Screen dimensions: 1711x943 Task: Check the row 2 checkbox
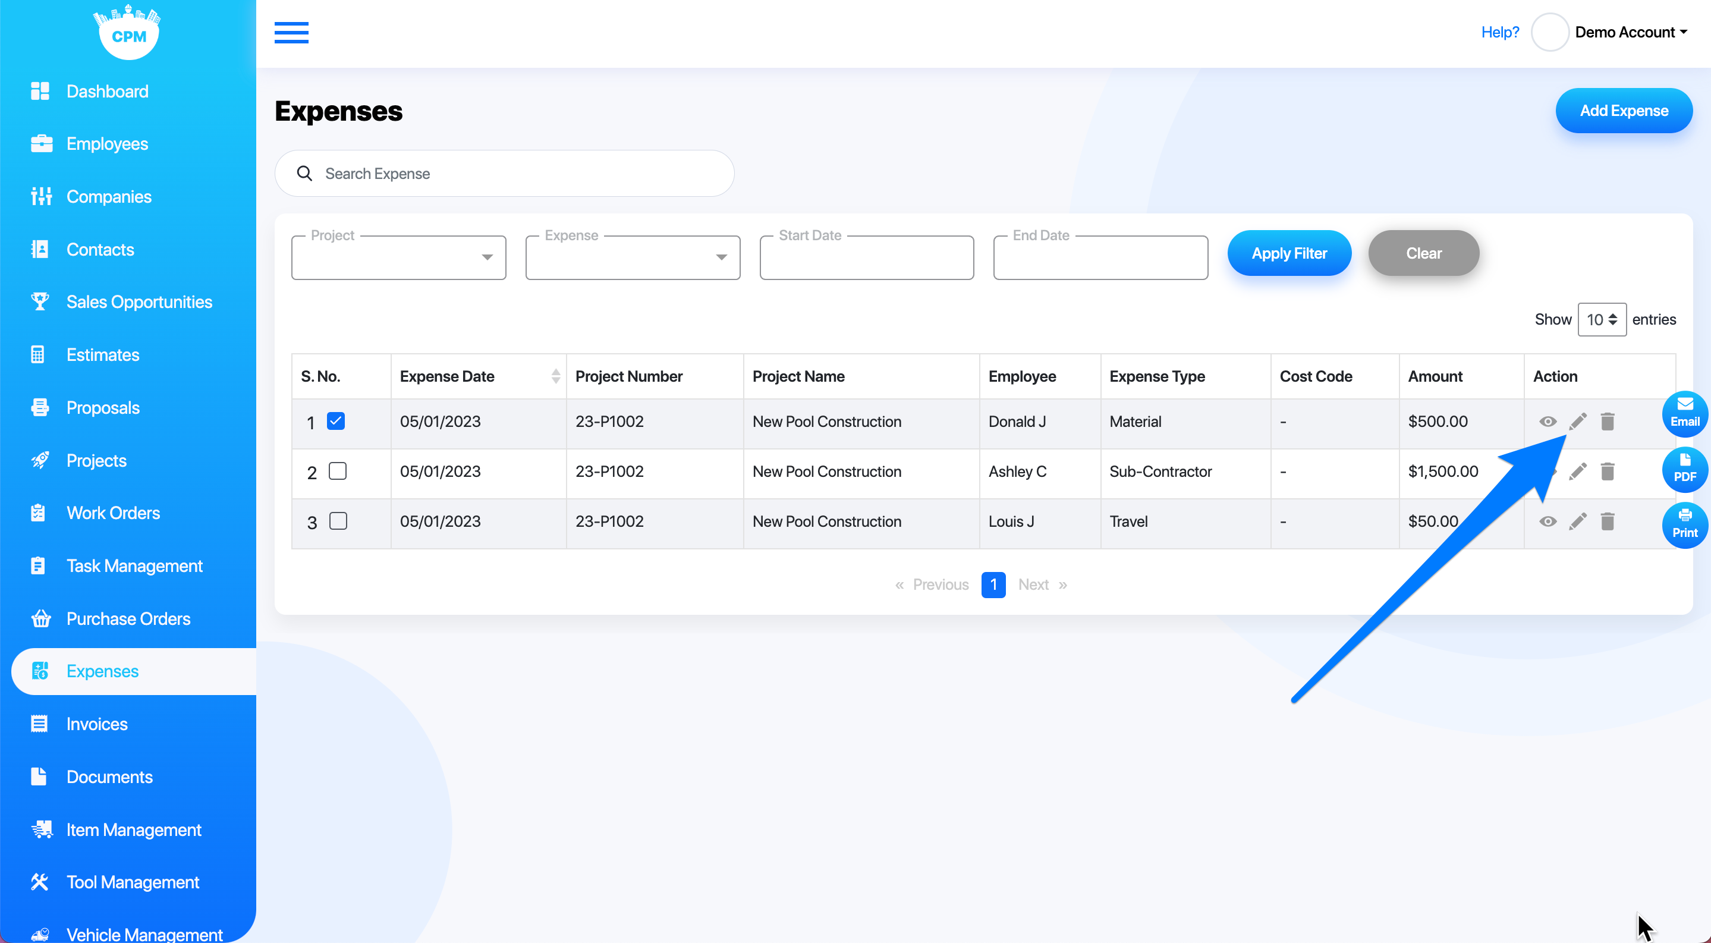(x=338, y=471)
